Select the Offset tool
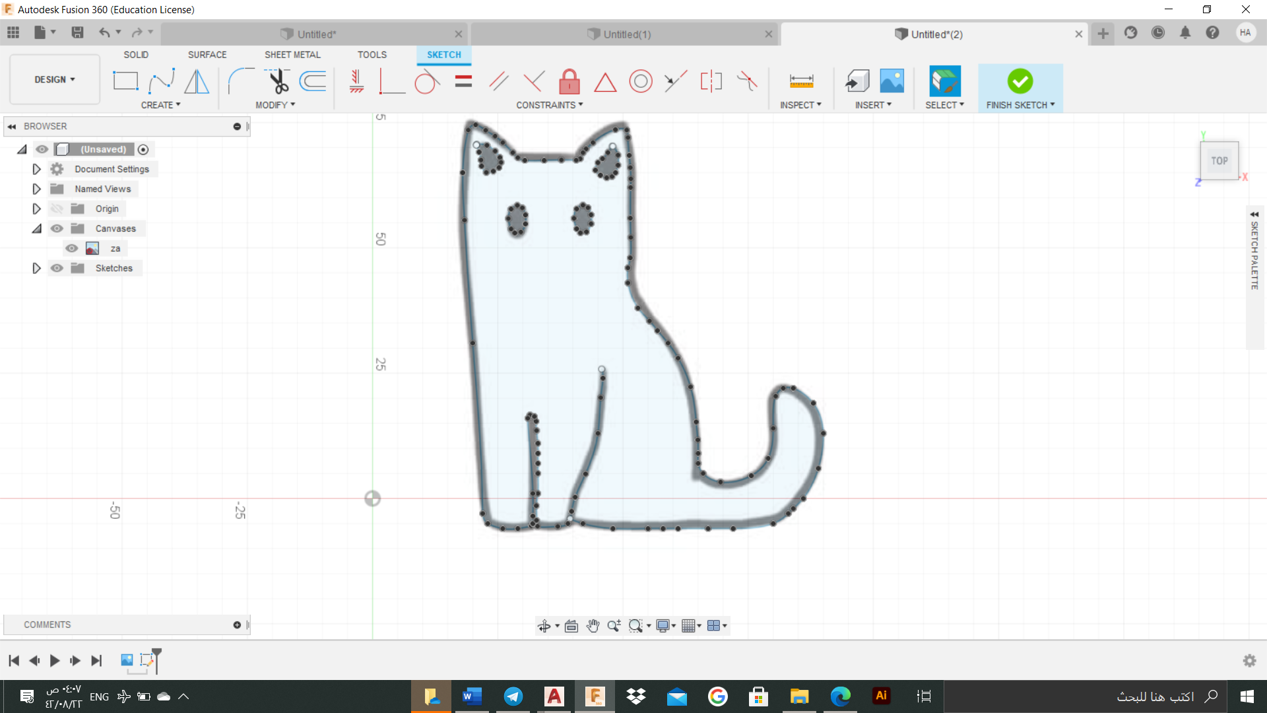 click(313, 81)
